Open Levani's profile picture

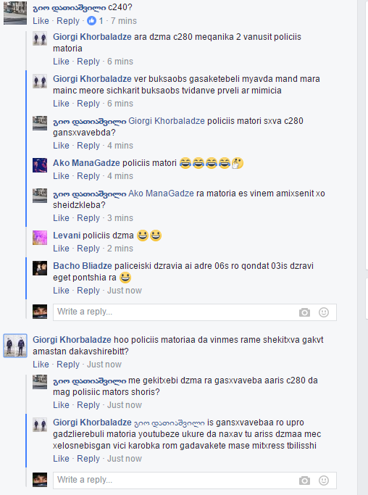[x=40, y=238]
